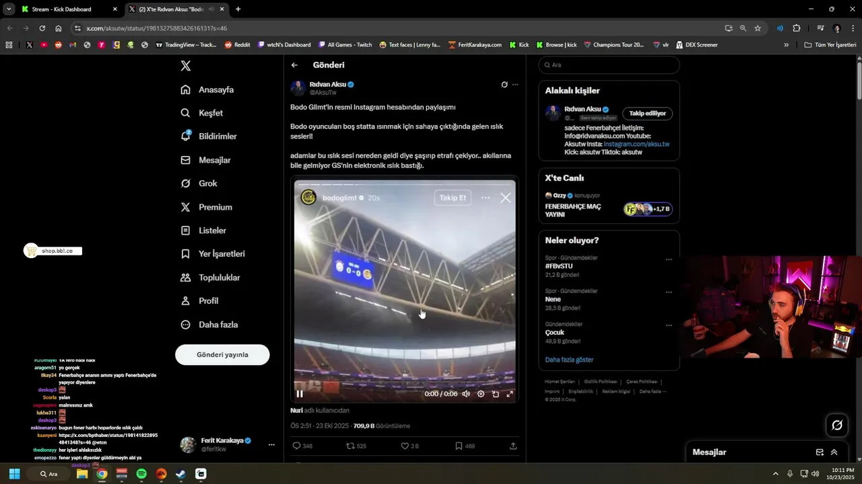This screenshot has width=862, height=484.
Task: Open more options for Nene trend
Action: (669, 292)
